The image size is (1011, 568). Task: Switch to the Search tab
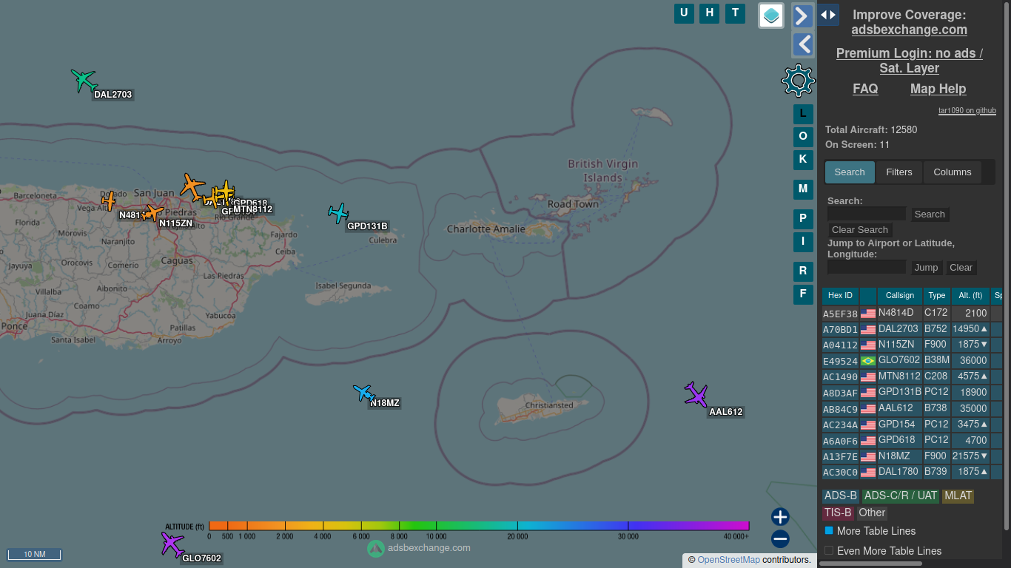point(850,172)
